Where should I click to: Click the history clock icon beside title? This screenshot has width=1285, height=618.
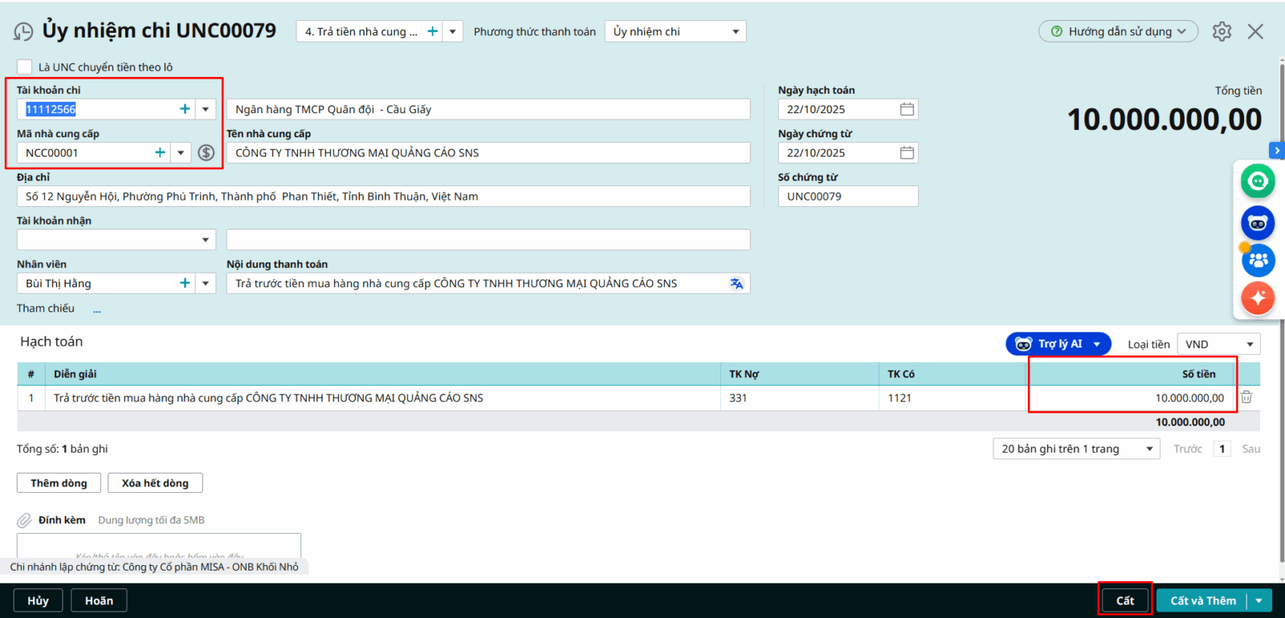pyautogui.click(x=23, y=31)
